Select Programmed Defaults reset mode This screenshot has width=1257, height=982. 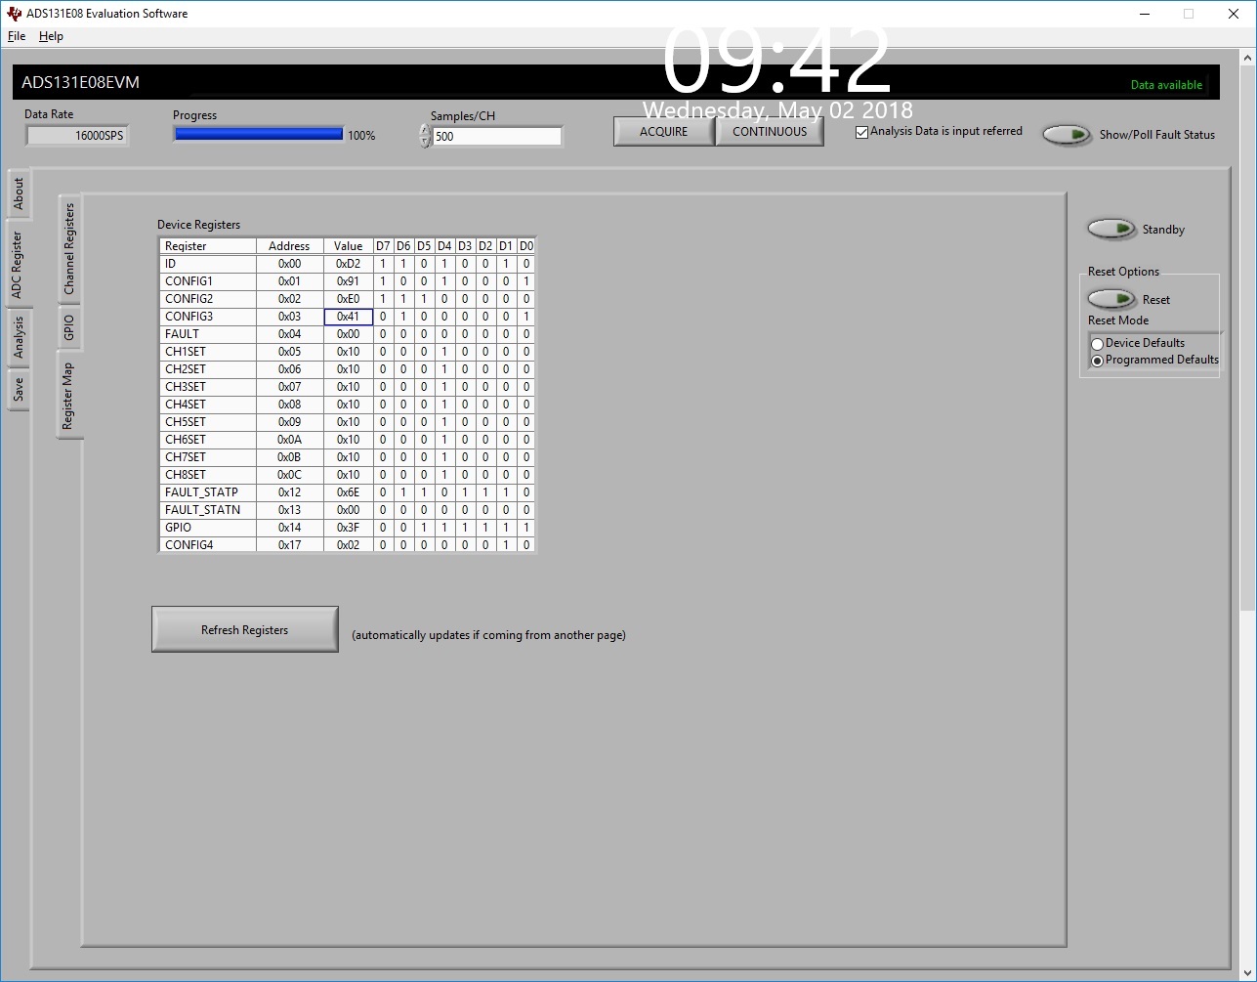pyautogui.click(x=1098, y=361)
